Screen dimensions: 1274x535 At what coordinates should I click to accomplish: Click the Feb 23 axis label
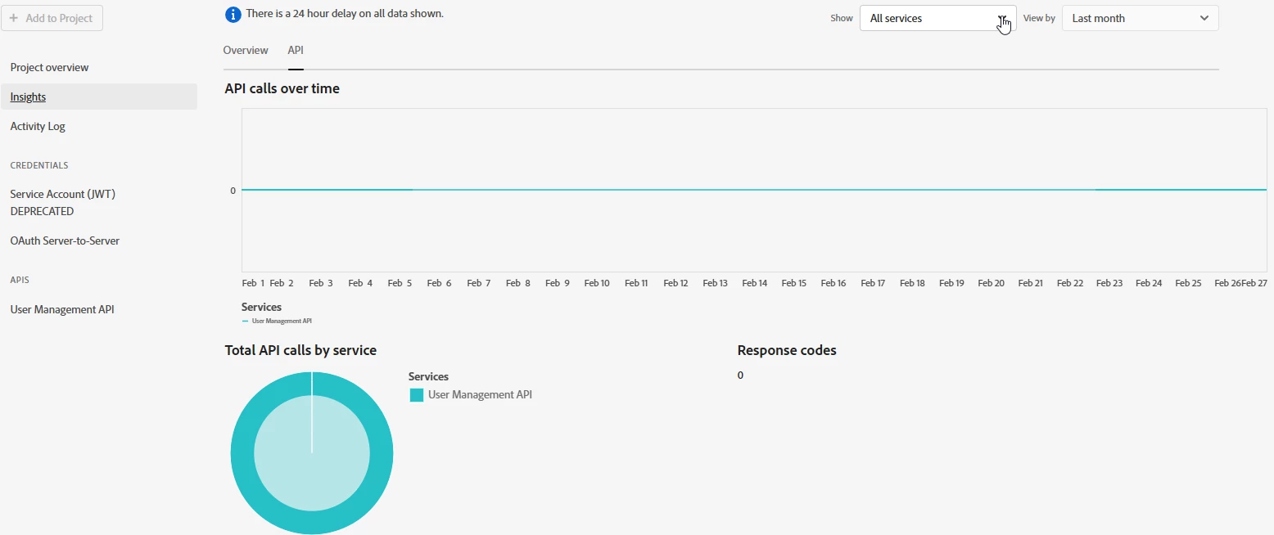point(1109,283)
